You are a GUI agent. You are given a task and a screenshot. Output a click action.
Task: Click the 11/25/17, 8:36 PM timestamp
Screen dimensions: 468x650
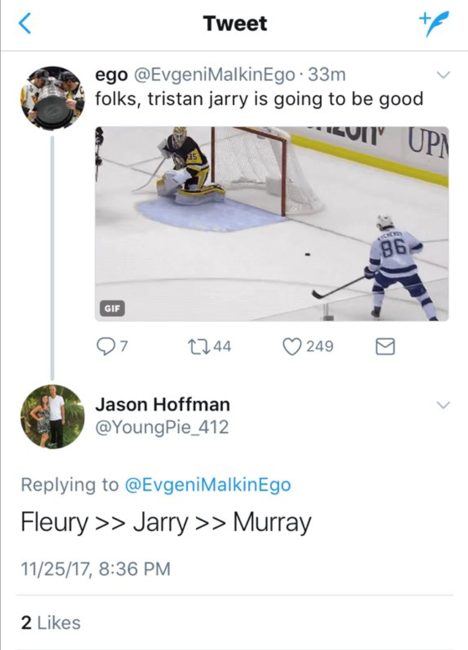[96, 569]
